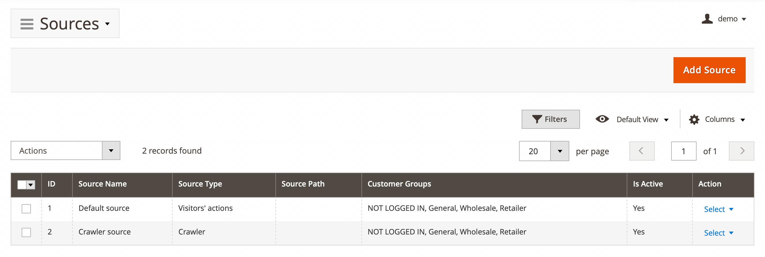Click the previous page arrow

641,151
